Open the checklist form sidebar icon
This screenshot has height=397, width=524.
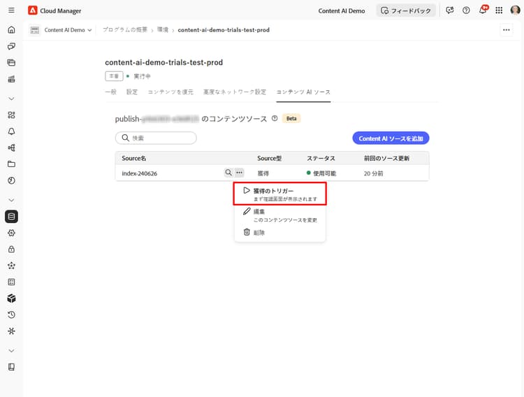11,282
